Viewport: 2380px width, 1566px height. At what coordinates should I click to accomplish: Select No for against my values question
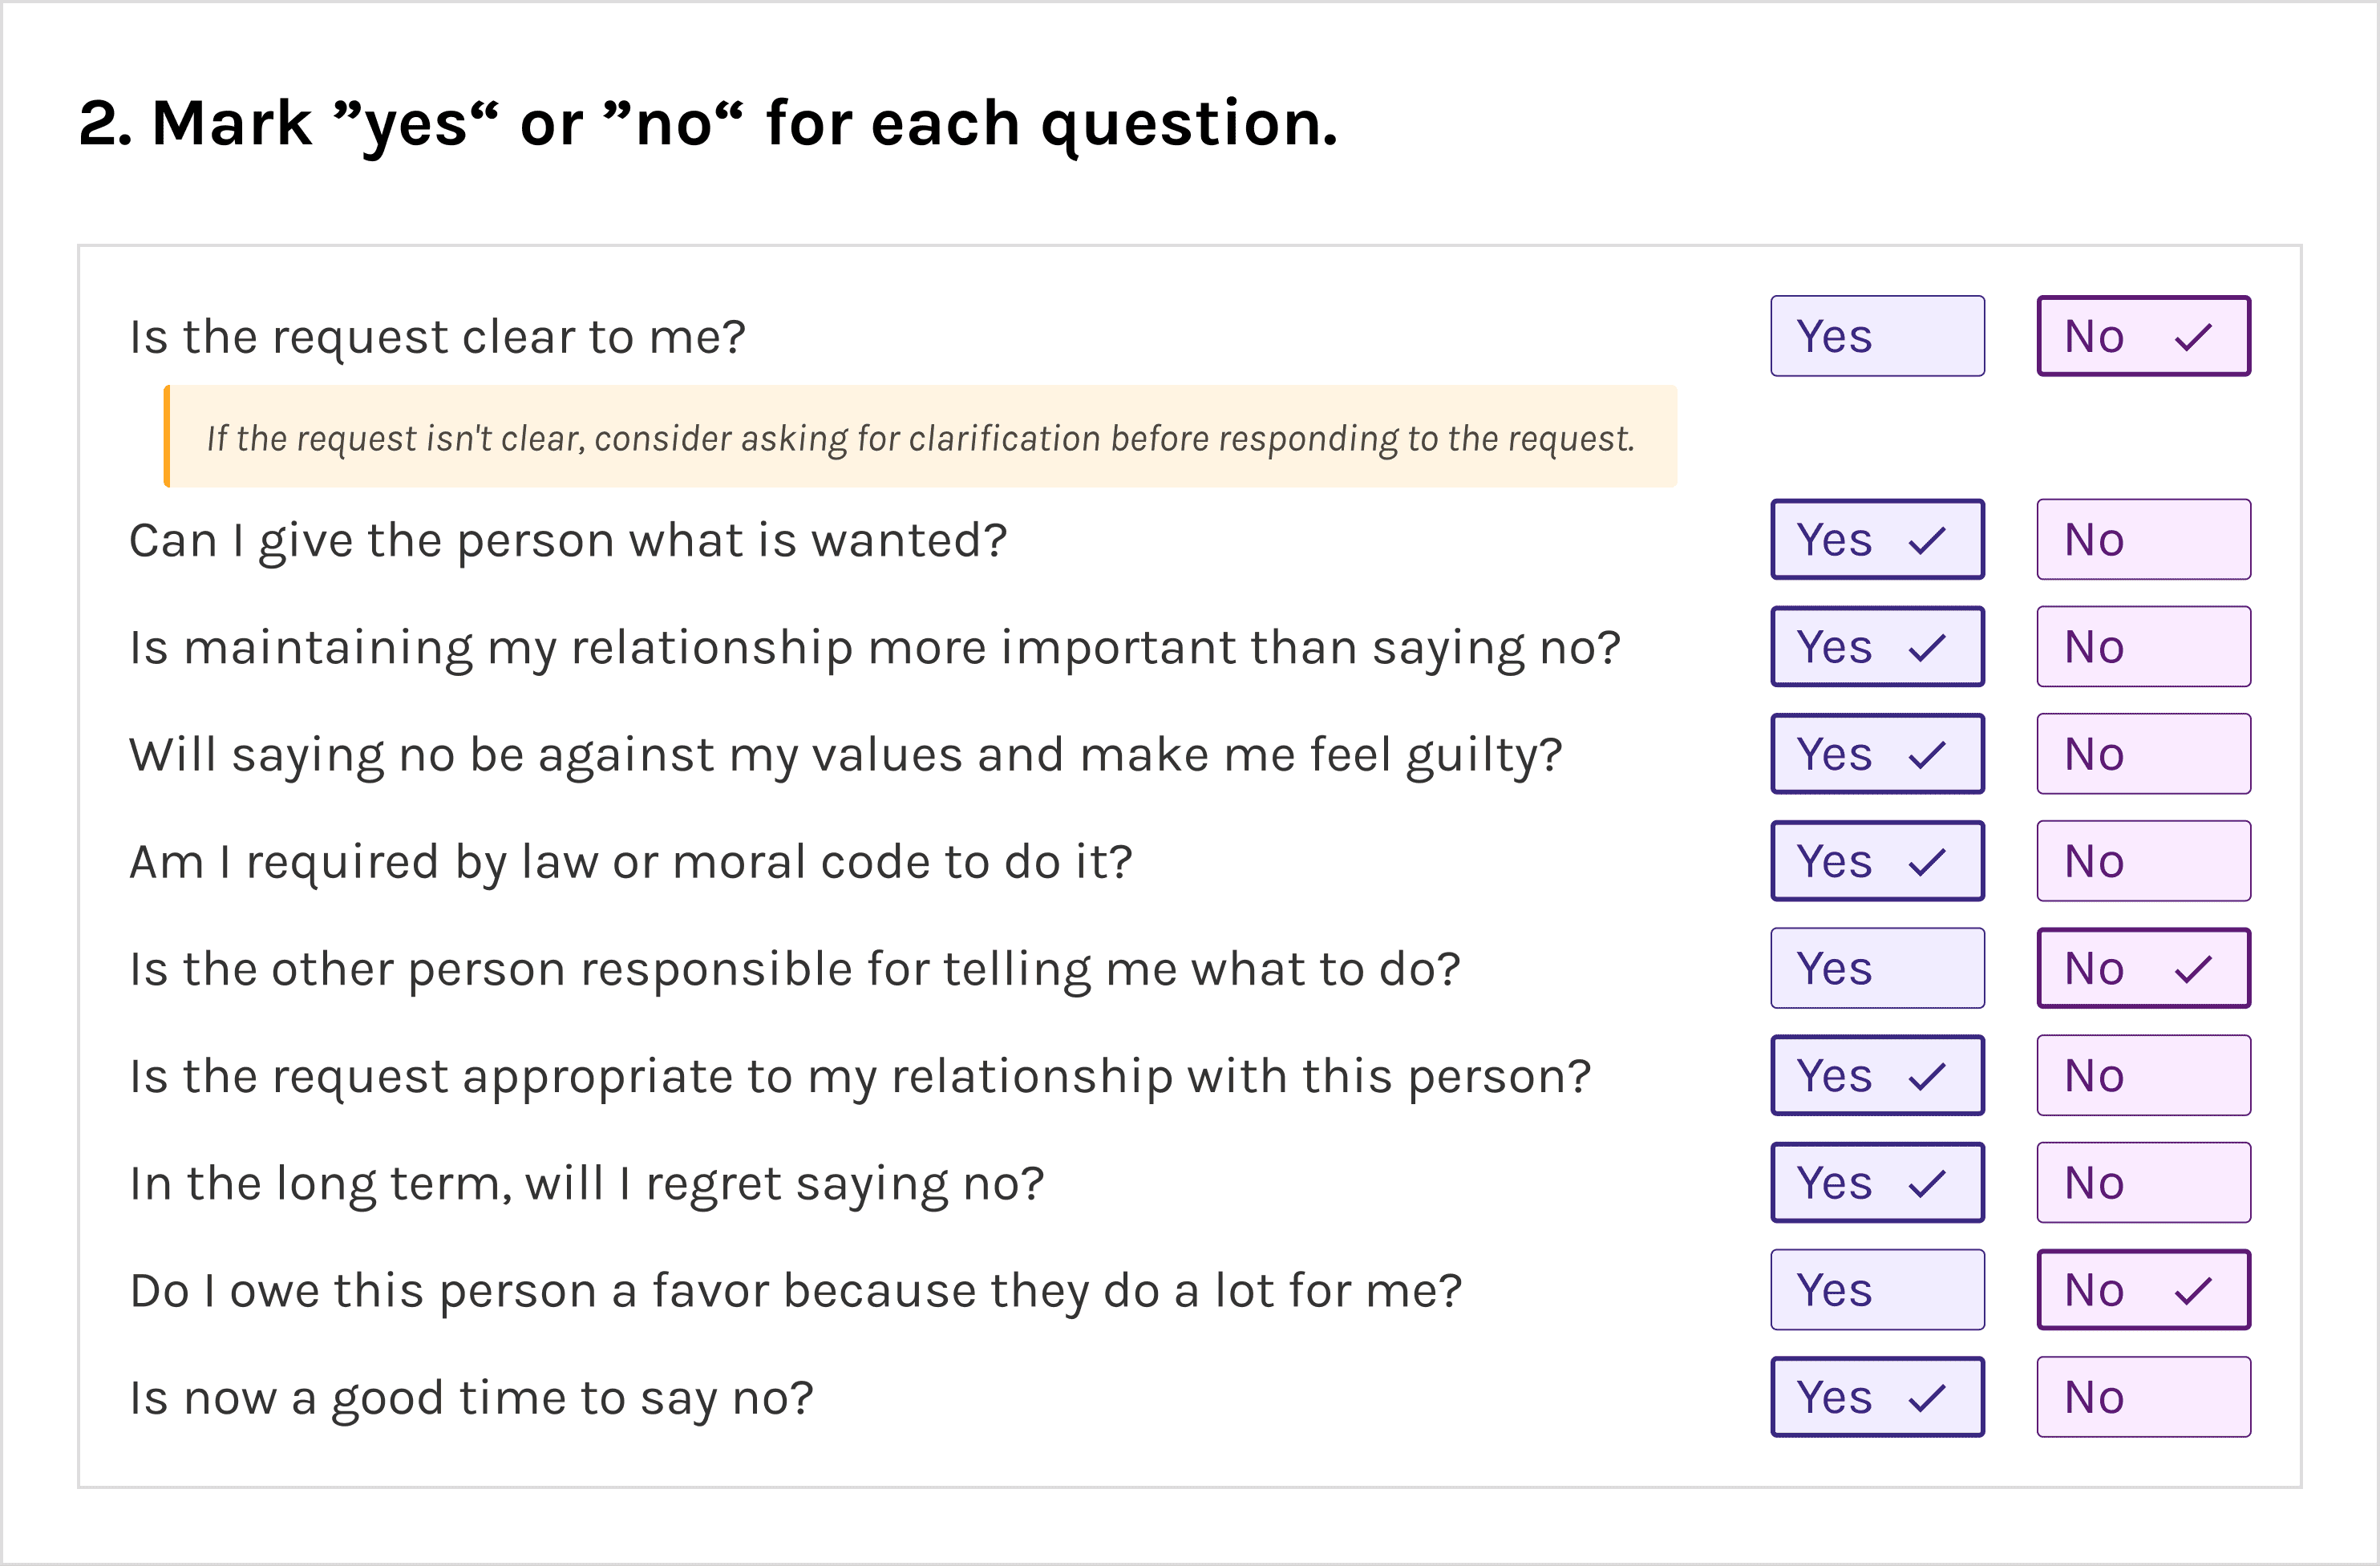[x=2144, y=753]
